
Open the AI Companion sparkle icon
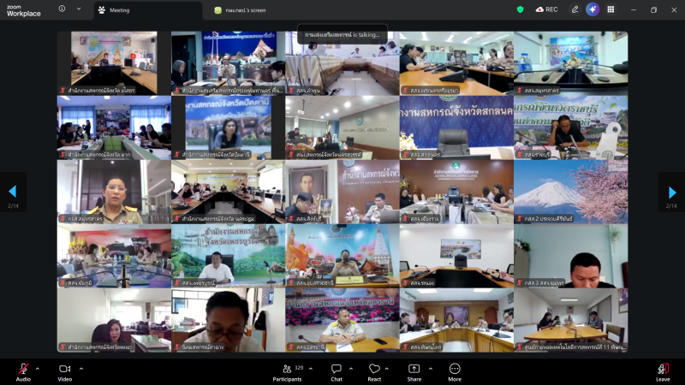pos(592,9)
